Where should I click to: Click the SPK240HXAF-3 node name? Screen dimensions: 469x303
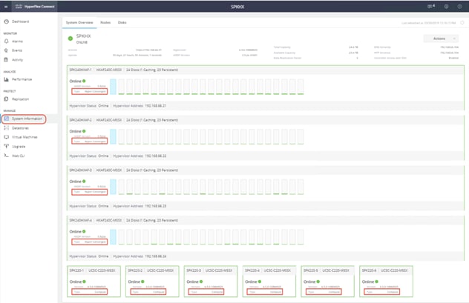click(x=80, y=170)
